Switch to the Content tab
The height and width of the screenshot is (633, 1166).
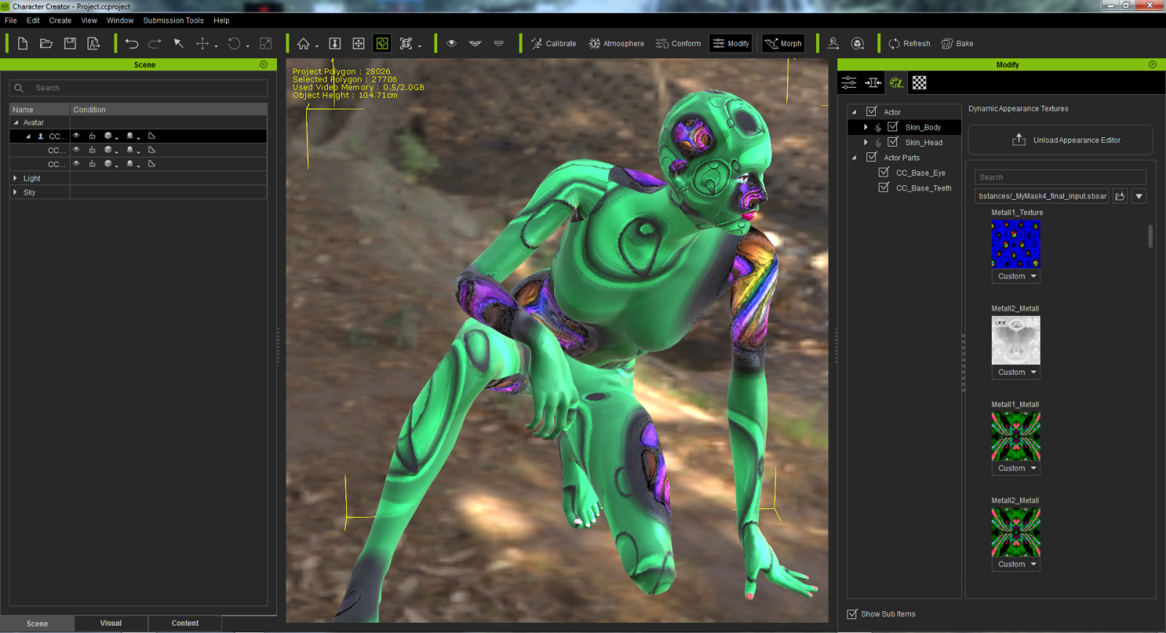(x=185, y=624)
